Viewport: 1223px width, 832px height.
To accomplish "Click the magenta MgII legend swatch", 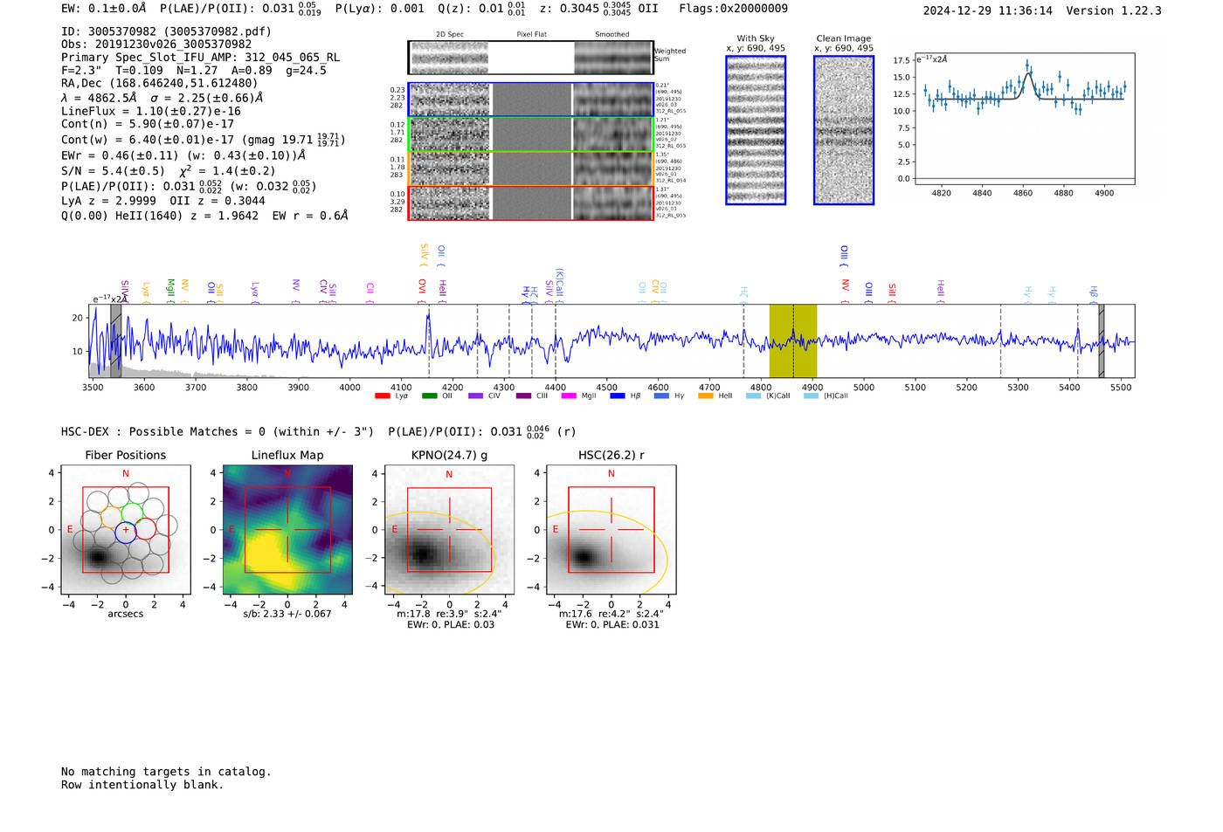I will coord(569,396).
